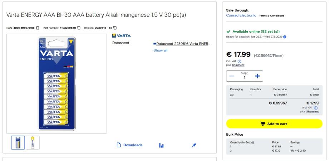Open the Conrad Electronic seller link
Image resolution: width=329 pixels, height=161 pixels.
click(241, 15)
